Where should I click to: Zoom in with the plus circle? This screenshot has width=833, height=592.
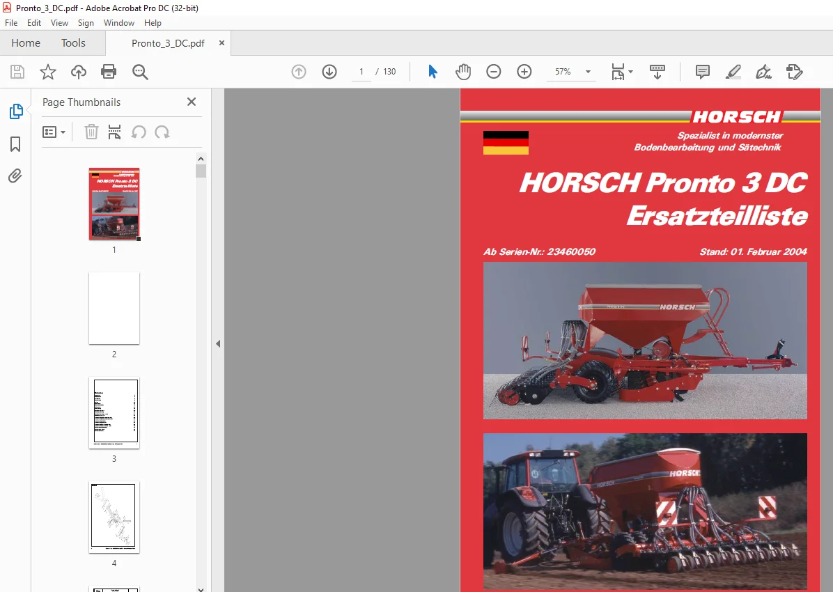(x=524, y=72)
